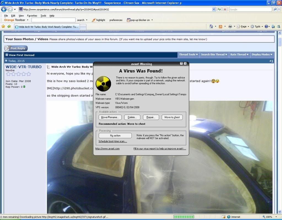Open the Display Modes dropdown
This screenshot has width=282, height=220.
pyautogui.click(x=262, y=55)
